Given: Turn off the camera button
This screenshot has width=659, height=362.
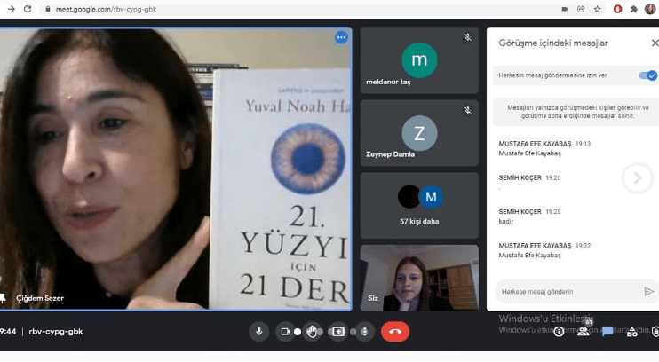Looking at the screenshot, I should coord(285,332).
